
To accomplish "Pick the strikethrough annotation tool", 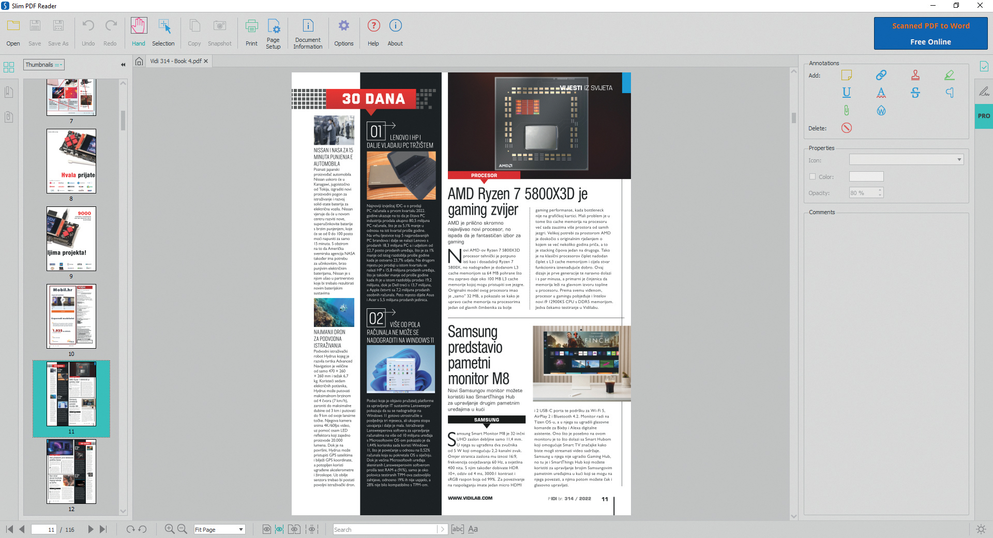I will click(915, 93).
